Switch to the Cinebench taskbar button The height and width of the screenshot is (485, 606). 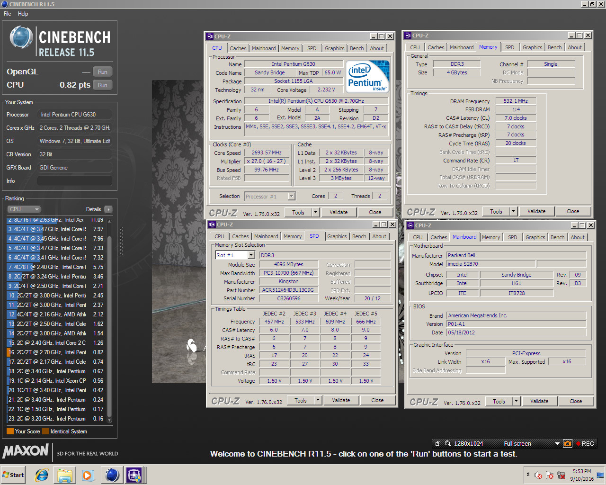112,475
